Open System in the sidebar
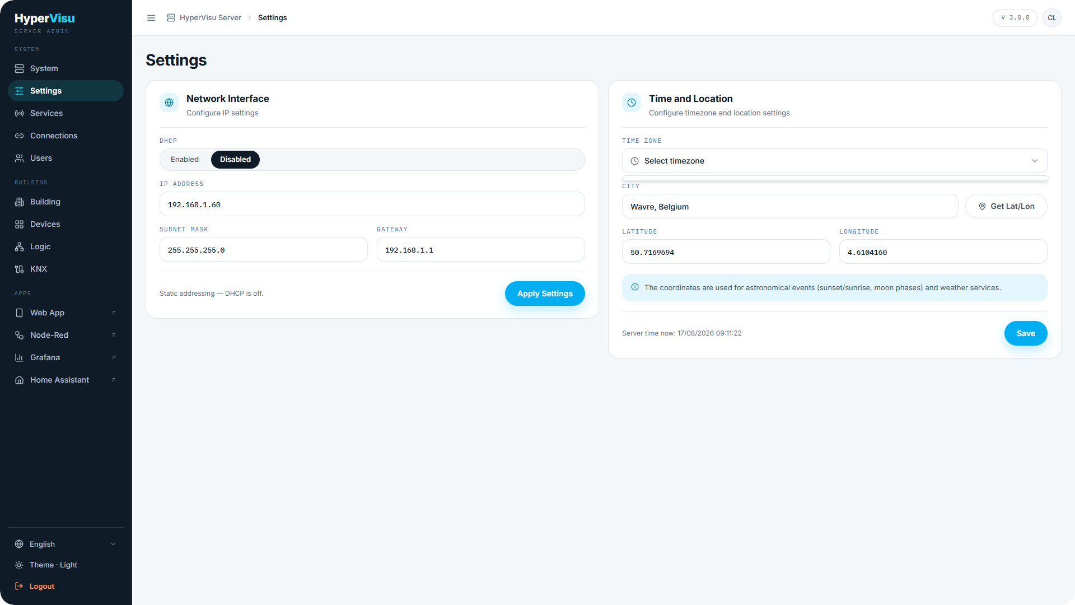 (x=66, y=68)
